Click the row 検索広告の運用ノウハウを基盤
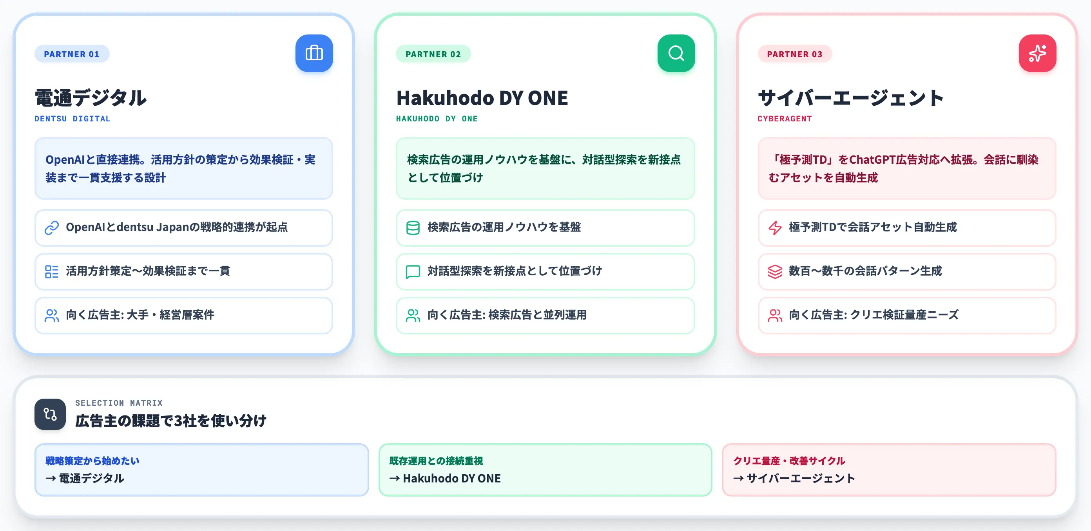 [x=545, y=228]
